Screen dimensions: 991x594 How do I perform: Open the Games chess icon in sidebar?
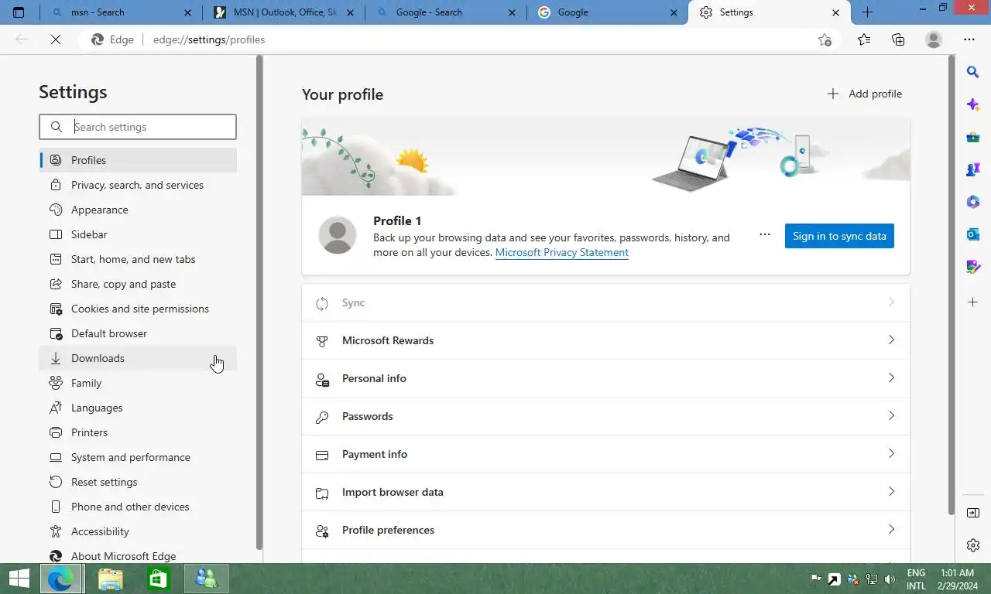973,169
